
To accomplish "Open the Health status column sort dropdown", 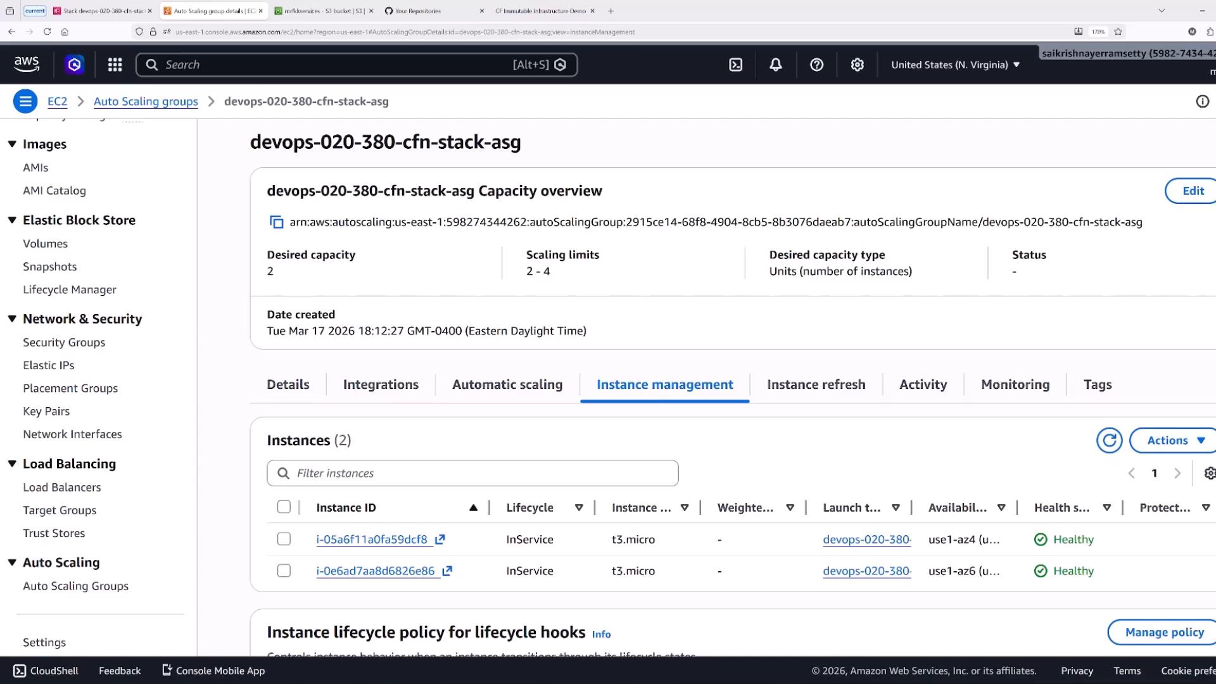I will coord(1106,508).
